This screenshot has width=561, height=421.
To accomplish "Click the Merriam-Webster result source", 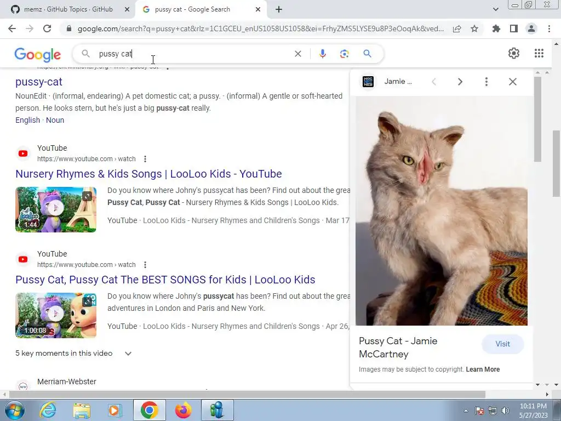I will (x=66, y=382).
